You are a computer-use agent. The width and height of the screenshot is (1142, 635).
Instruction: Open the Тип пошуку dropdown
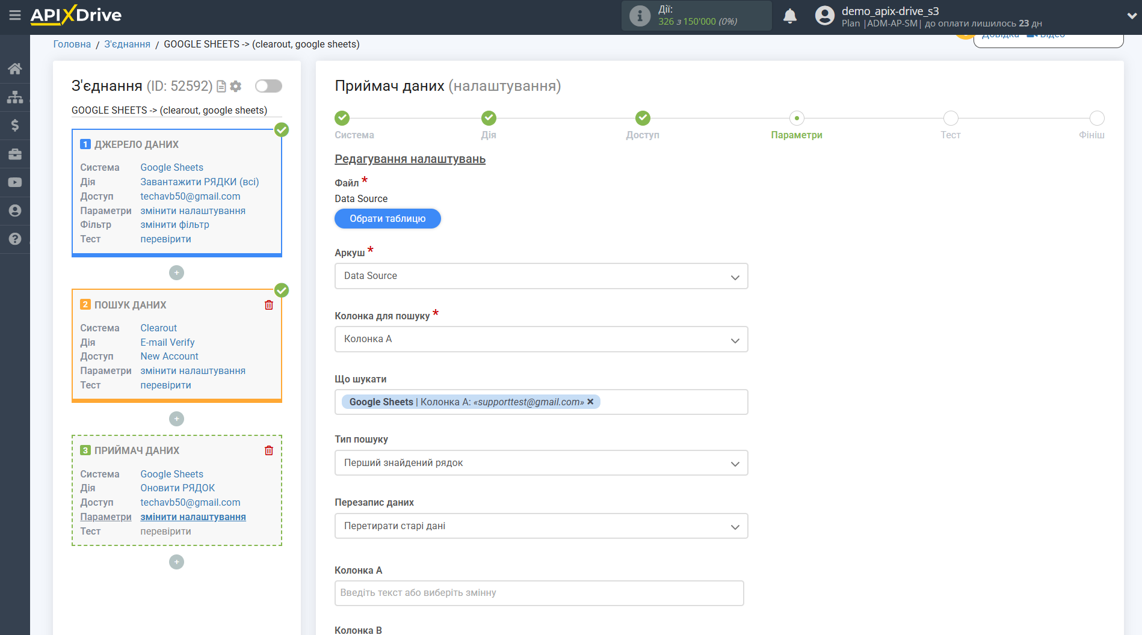[540, 462]
